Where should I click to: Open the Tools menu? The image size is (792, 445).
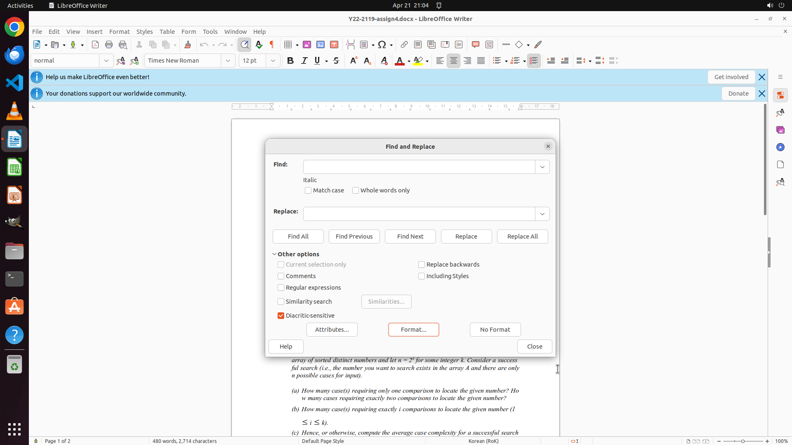click(210, 31)
